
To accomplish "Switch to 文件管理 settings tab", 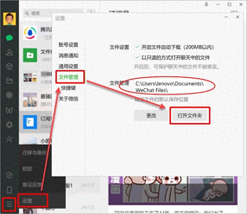I will pos(69,77).
